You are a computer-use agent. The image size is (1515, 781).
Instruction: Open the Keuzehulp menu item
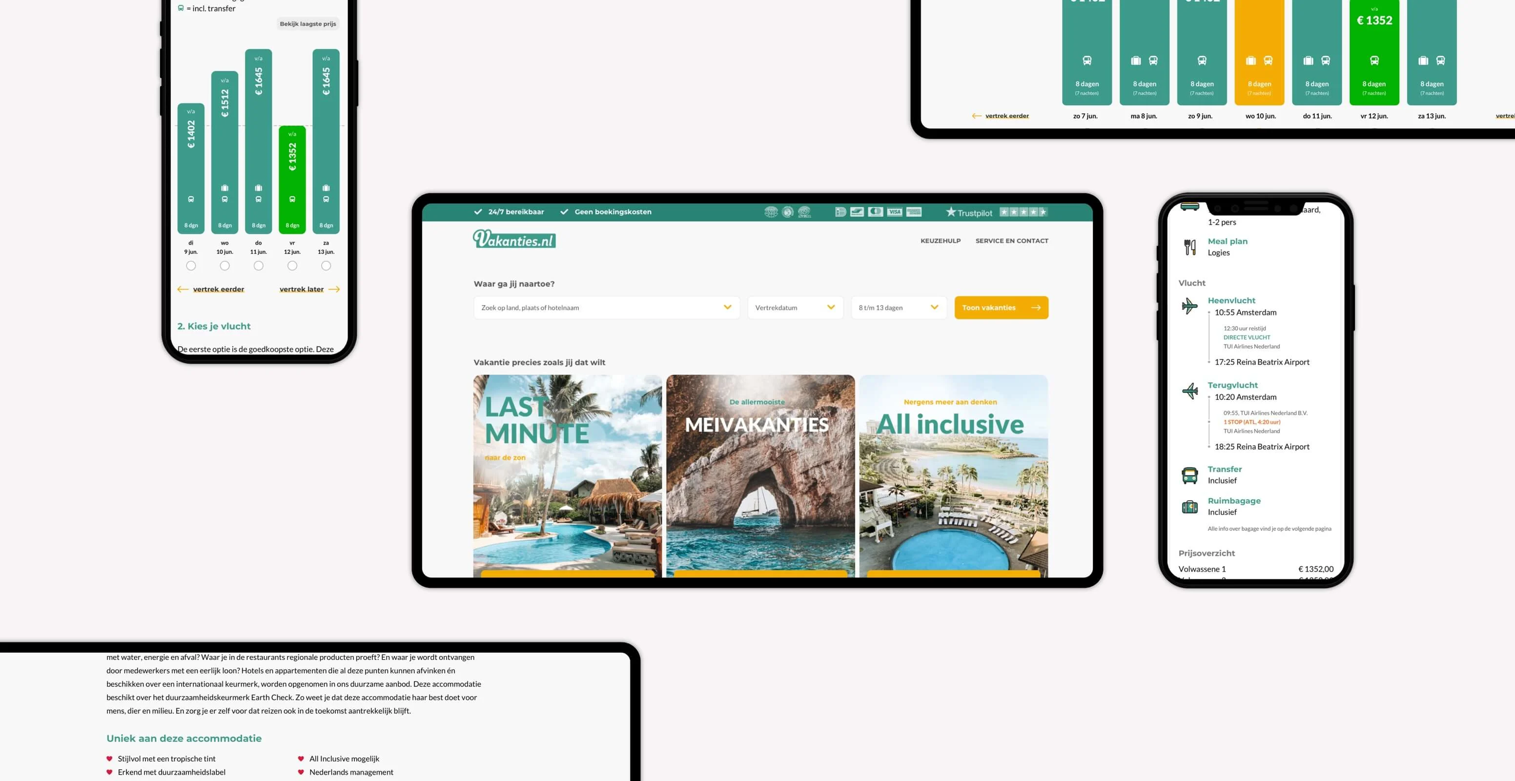tap(940, 241)
